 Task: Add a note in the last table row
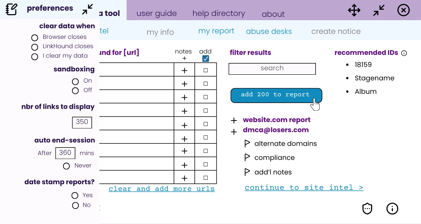184,178
